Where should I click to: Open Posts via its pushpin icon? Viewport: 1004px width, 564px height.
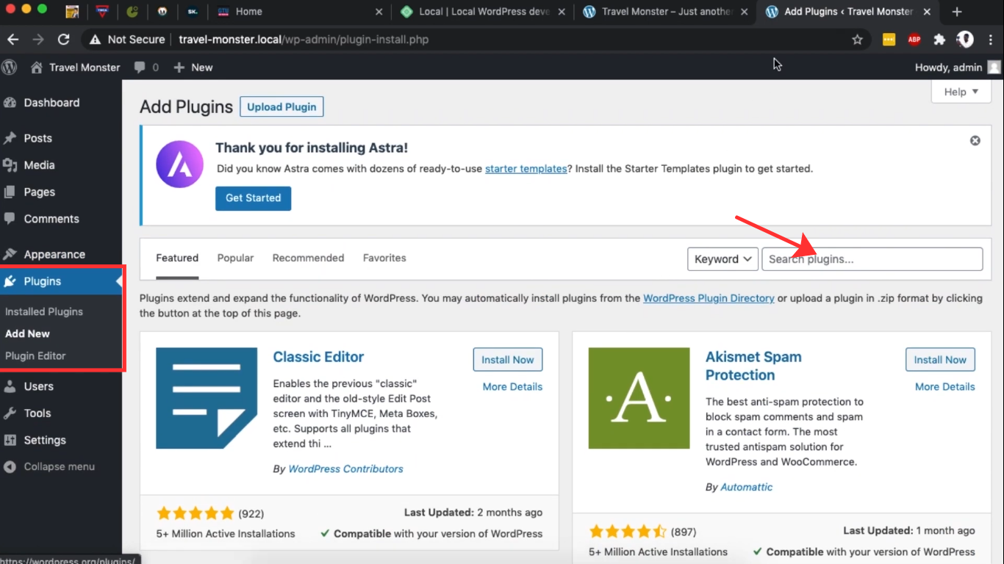pyautogui.click(x=10, y=138)
